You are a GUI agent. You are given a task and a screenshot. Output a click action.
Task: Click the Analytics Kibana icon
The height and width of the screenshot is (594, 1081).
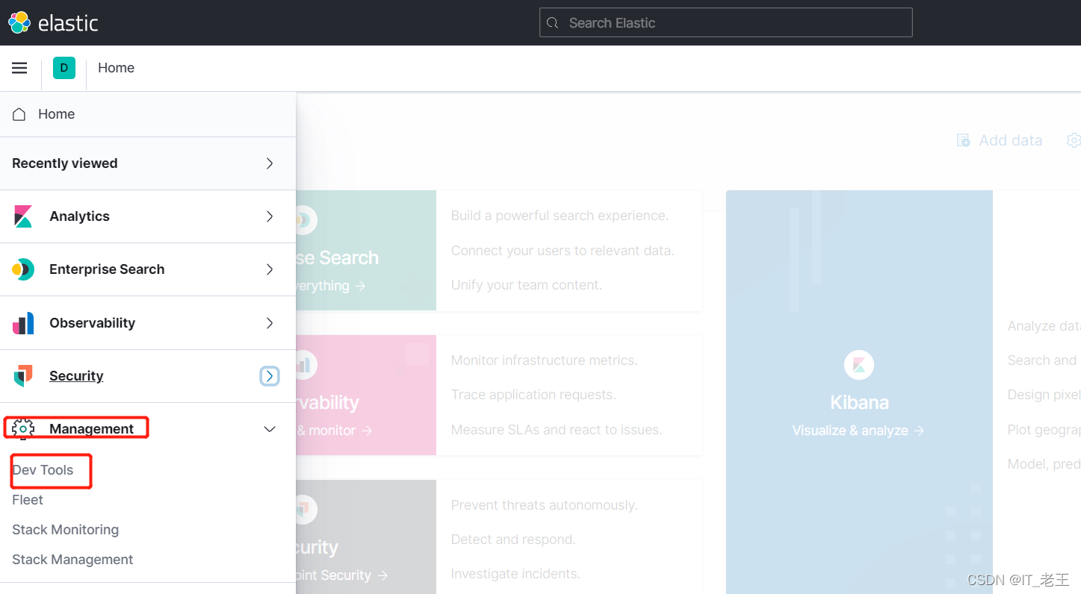coord(23,216)
